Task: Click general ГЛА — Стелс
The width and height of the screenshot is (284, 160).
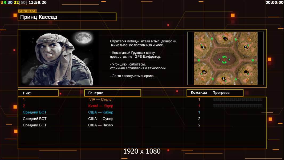Action: tap(100, 99)
